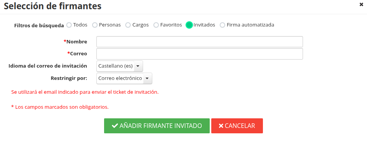Choose the Cargos filter radio button
This screenshot has height=141, width=367.
(128, 25)
